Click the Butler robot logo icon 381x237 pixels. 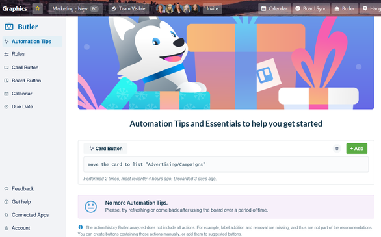(x=9, y=27)
